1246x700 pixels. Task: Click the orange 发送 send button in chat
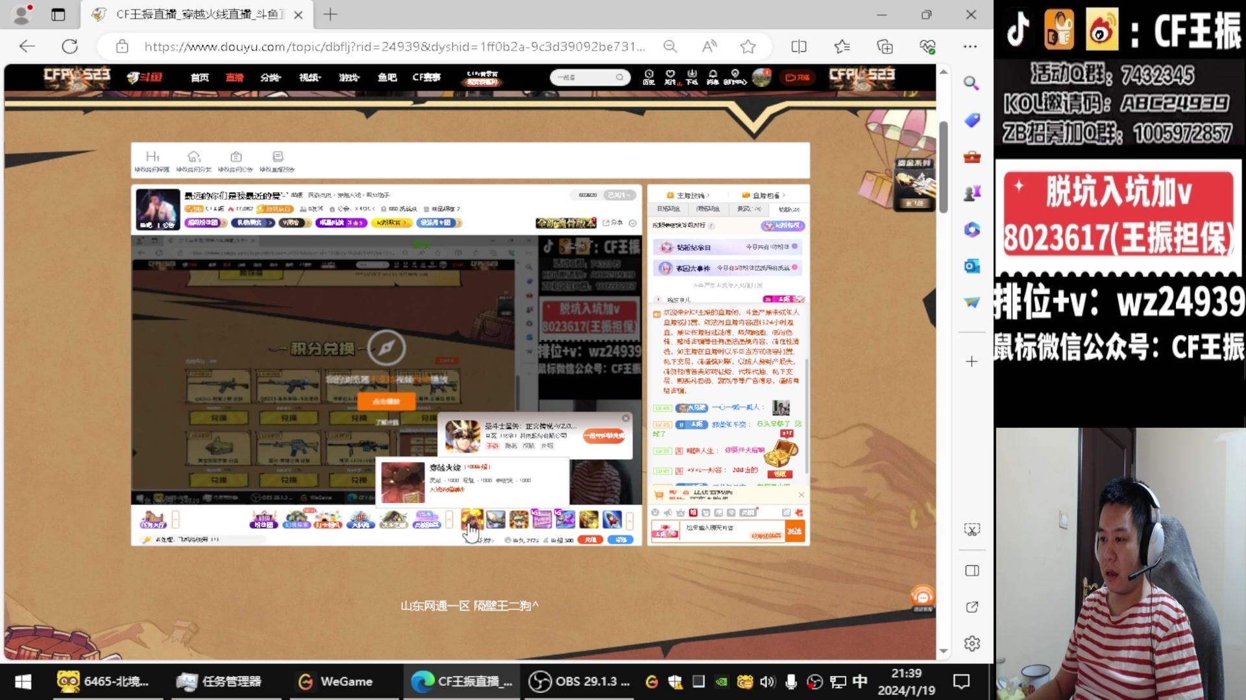[795, 531]
